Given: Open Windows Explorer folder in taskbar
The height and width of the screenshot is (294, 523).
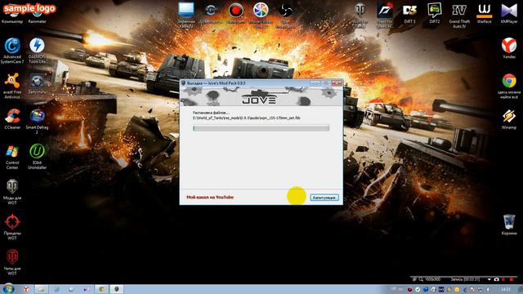Looking at the screenshot, I should point(42,289).
